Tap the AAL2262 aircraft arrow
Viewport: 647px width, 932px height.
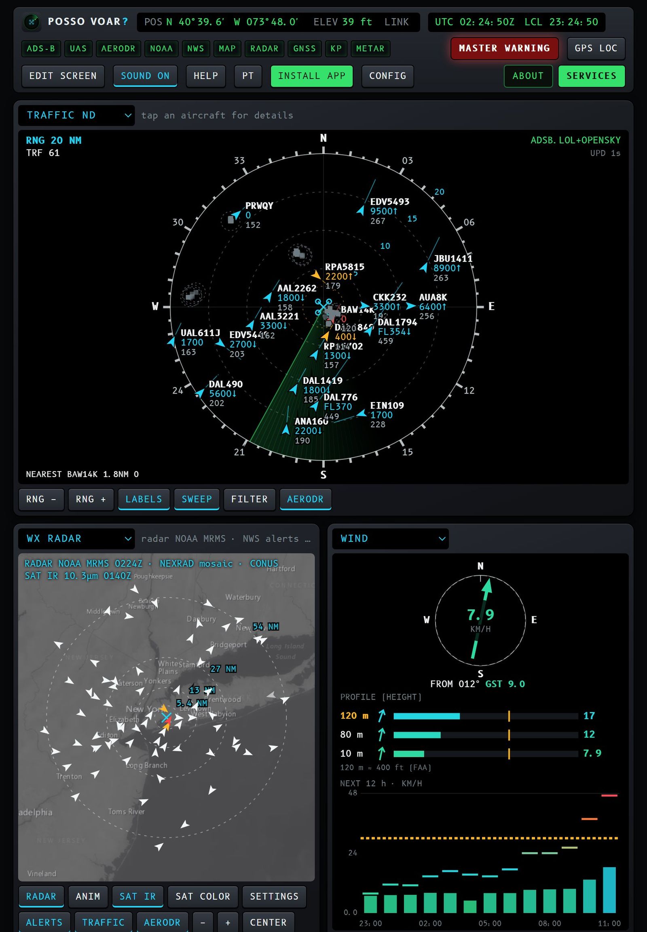268,297
